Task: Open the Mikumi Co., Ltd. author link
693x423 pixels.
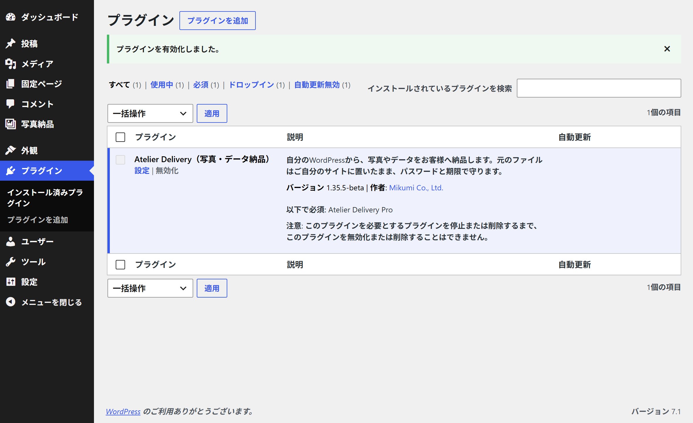Action: pos(416,188)
